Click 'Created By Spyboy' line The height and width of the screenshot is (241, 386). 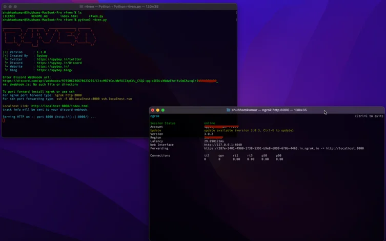25,56
